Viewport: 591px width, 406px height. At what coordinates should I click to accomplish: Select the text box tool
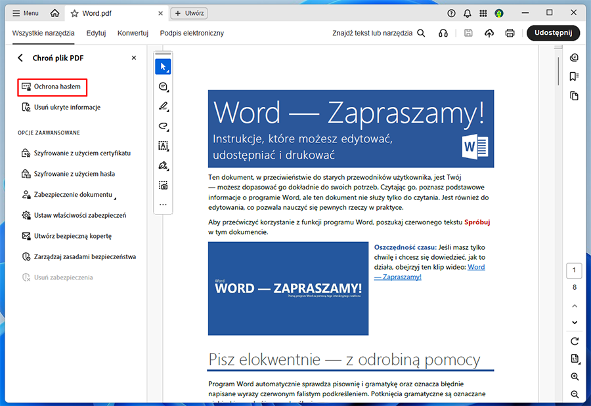click(x=164, y=146)
